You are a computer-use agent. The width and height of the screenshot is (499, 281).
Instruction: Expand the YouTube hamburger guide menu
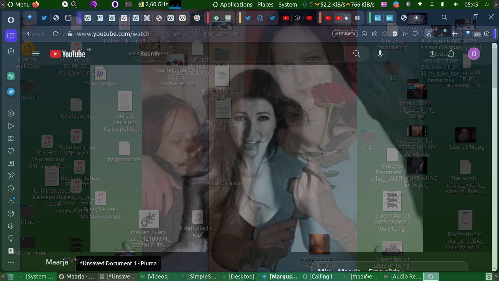(x=36, y=54)
